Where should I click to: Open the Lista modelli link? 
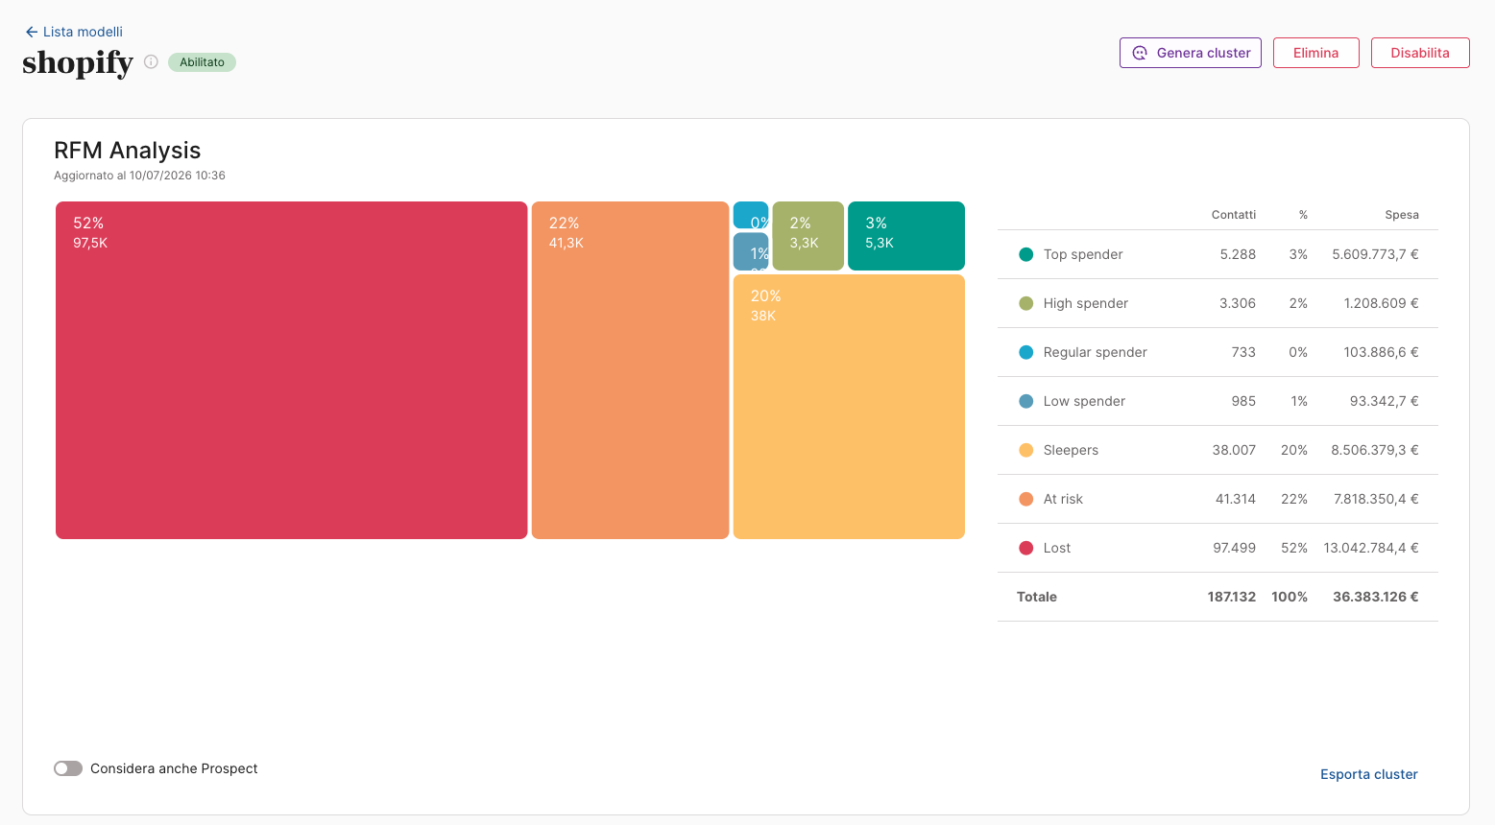click(x=83, y=32)
